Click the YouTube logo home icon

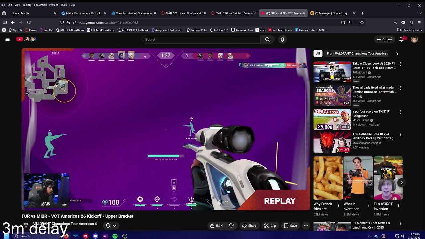pyautogui.click(x=19, y=39)
